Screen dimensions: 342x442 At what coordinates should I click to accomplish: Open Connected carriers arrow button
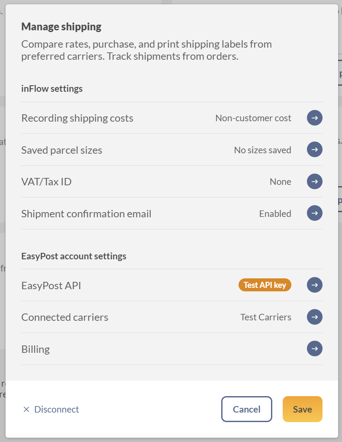(315, 317)
